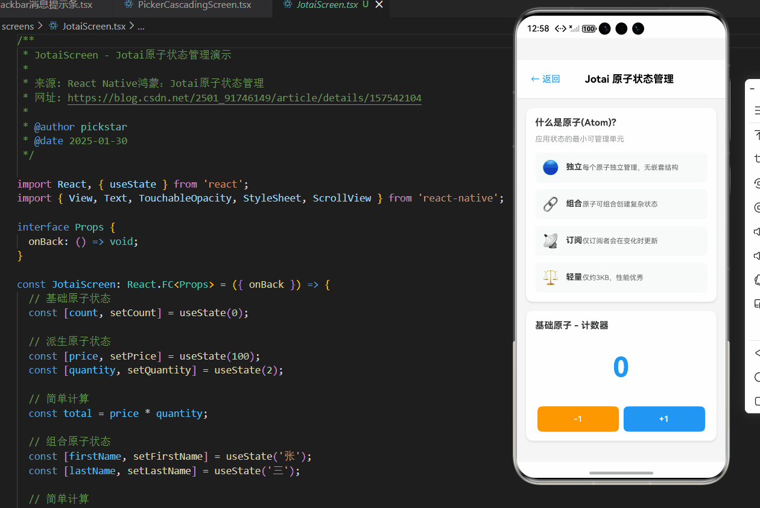The width and height of the screenshot is (760, 508).
Task: Tap the chain link icon beside 组合
Action: point(550,204)
